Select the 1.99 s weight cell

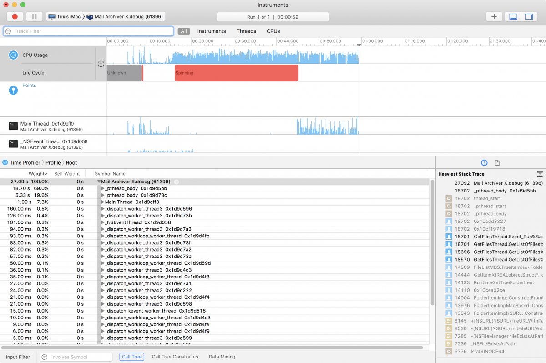(24, 202)
